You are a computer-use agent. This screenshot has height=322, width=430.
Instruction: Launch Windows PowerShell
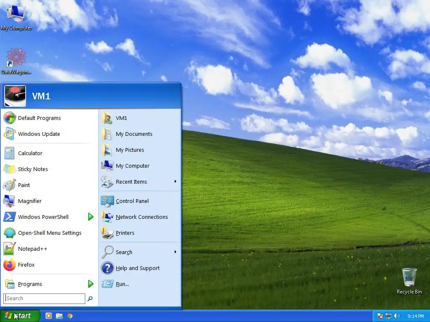tap(44, 217)
